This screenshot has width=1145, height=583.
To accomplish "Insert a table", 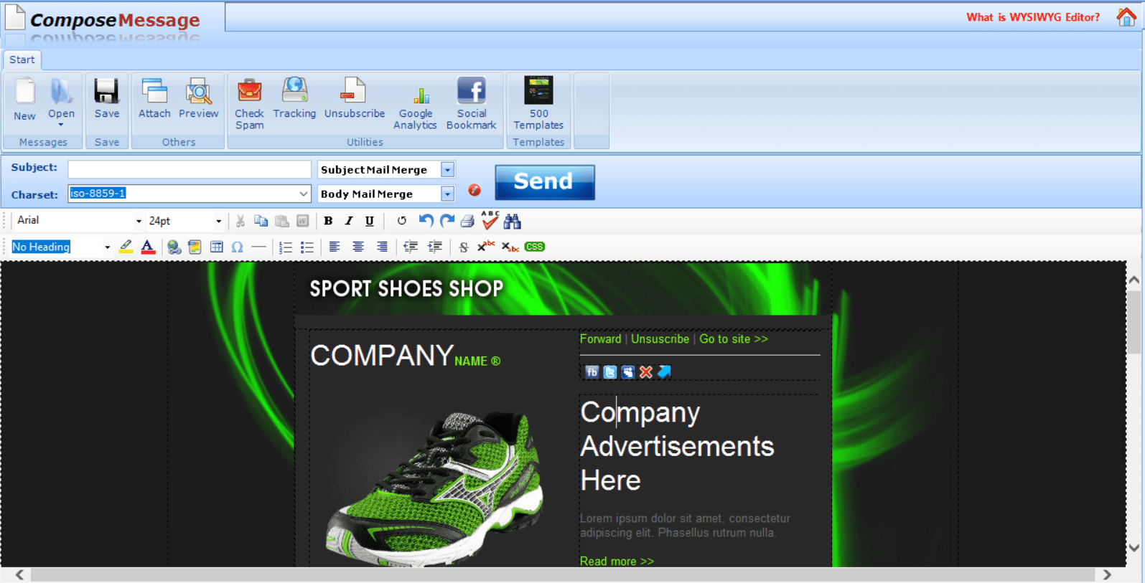I will [216, 247].
